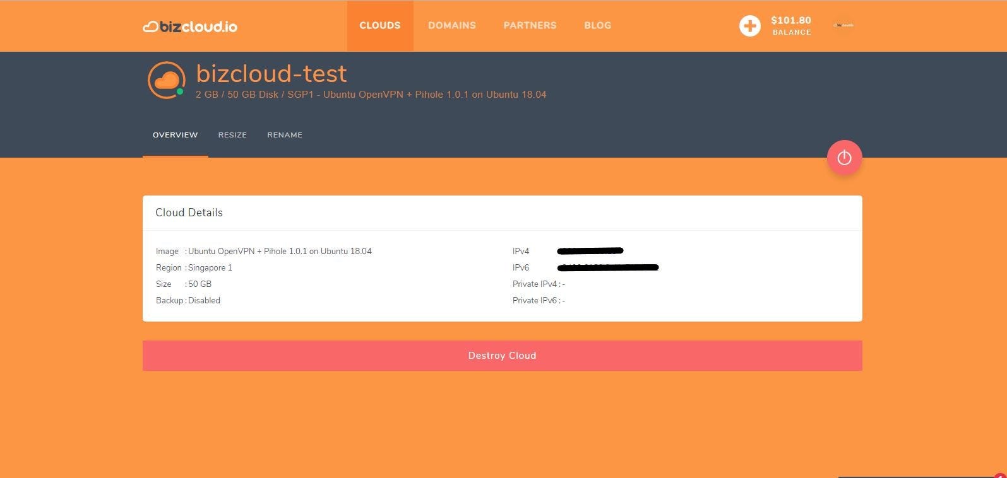Click the bizcloud.io logo
The width and height of the screenshot is (1007, 478).
click(190, 26)
